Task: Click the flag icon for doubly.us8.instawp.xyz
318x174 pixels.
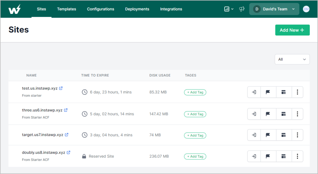Action: tap(268, 156)
